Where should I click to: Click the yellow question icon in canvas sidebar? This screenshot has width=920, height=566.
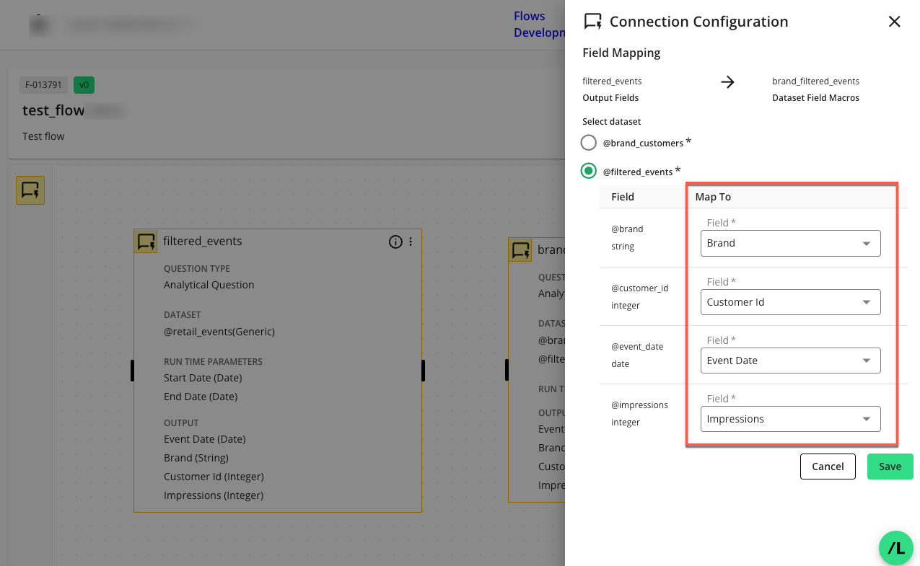[x=30, y=190]
